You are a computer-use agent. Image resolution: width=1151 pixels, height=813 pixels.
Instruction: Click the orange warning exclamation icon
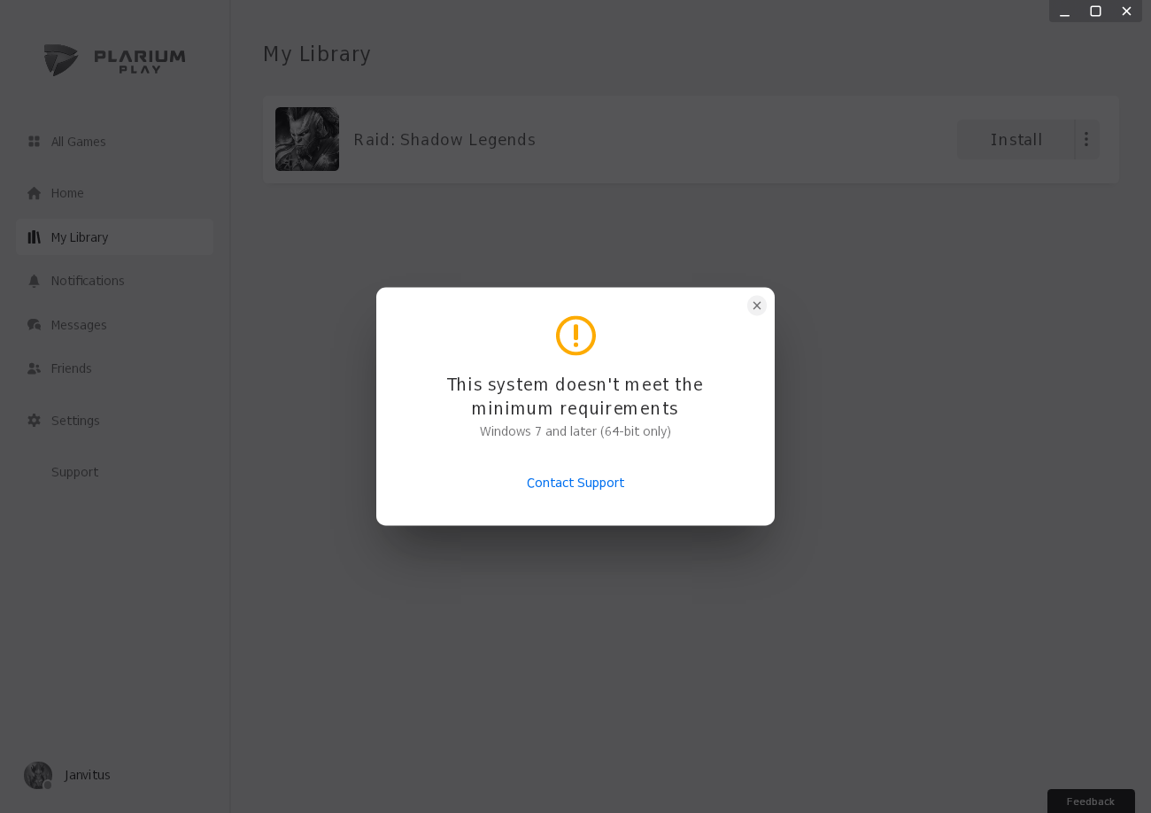click(x=575, y=336)
